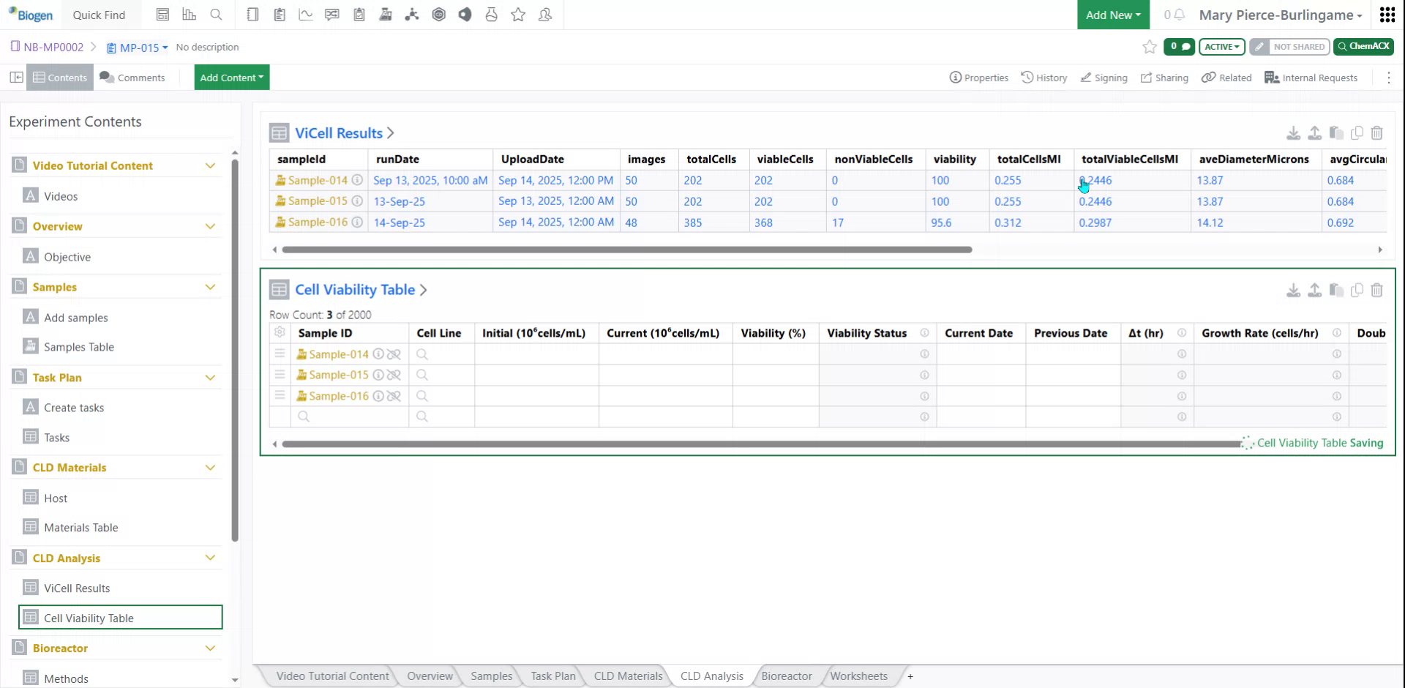Click the molecule structure icon in the toolbar
Image resolution: width=1405 pixels, height=688 pixels.
(412, 15)
